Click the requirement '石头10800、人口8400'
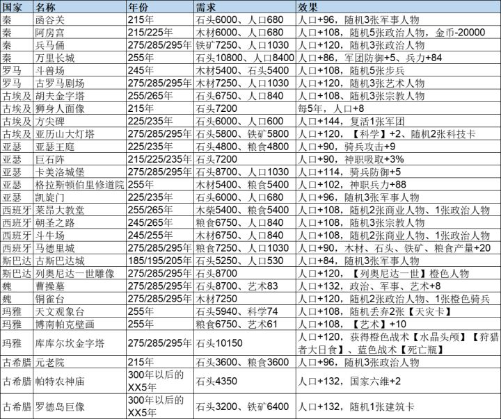This screenshot has width=501, height=419. coord(245,58)
